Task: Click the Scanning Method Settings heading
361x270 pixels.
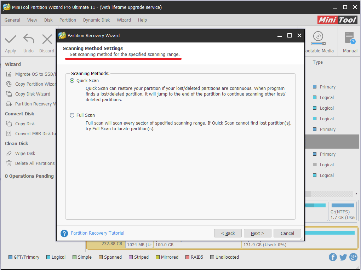Action: click(93, 48)
